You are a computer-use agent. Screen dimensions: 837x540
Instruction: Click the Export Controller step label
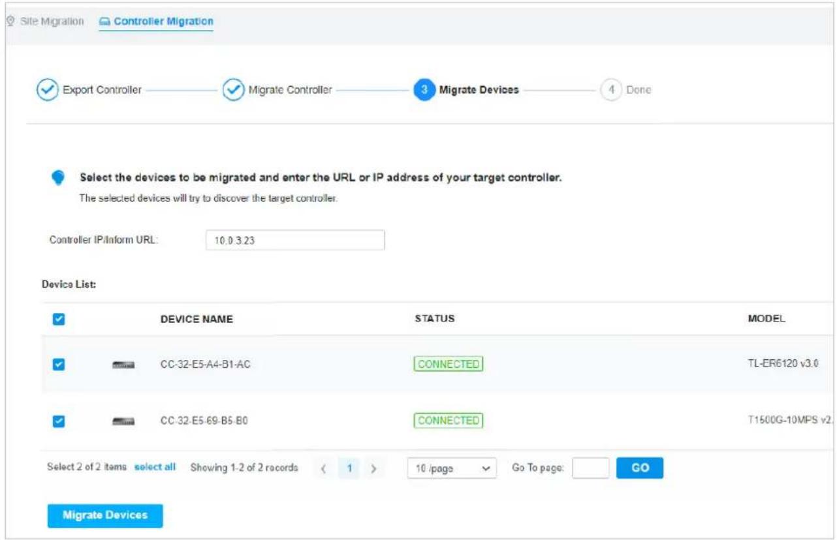coord(101,90)
